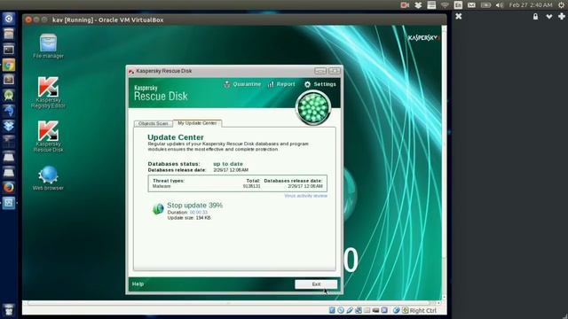The width and height of the screenshot is (568, 319).
Task: Launch Kaspersky Registry Editor from the desktop
Action: coord(48,92)
